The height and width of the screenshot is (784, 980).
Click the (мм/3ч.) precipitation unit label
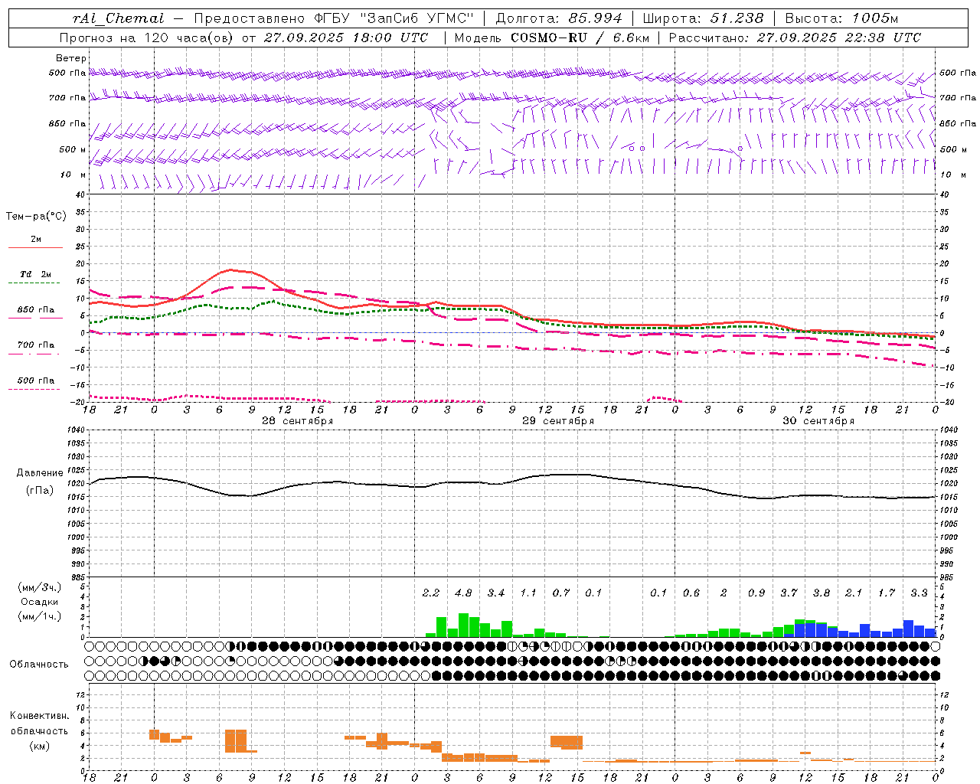tap(39, 587)
